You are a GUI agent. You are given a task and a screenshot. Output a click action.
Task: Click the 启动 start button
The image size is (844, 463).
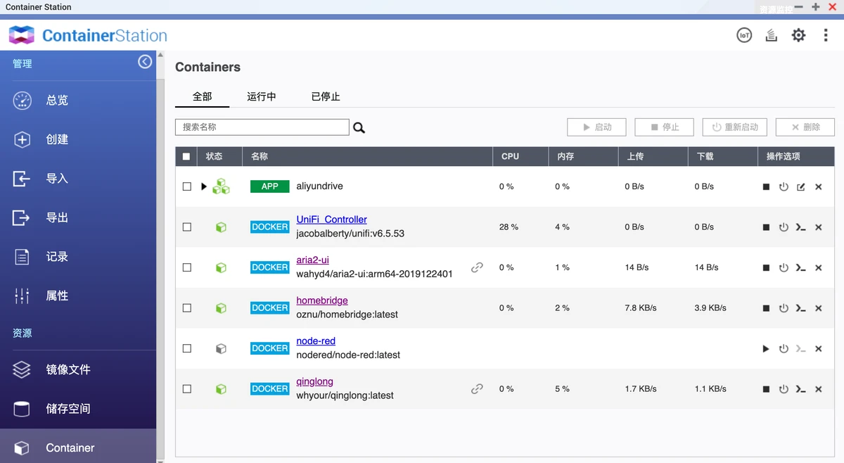(596, 127)
